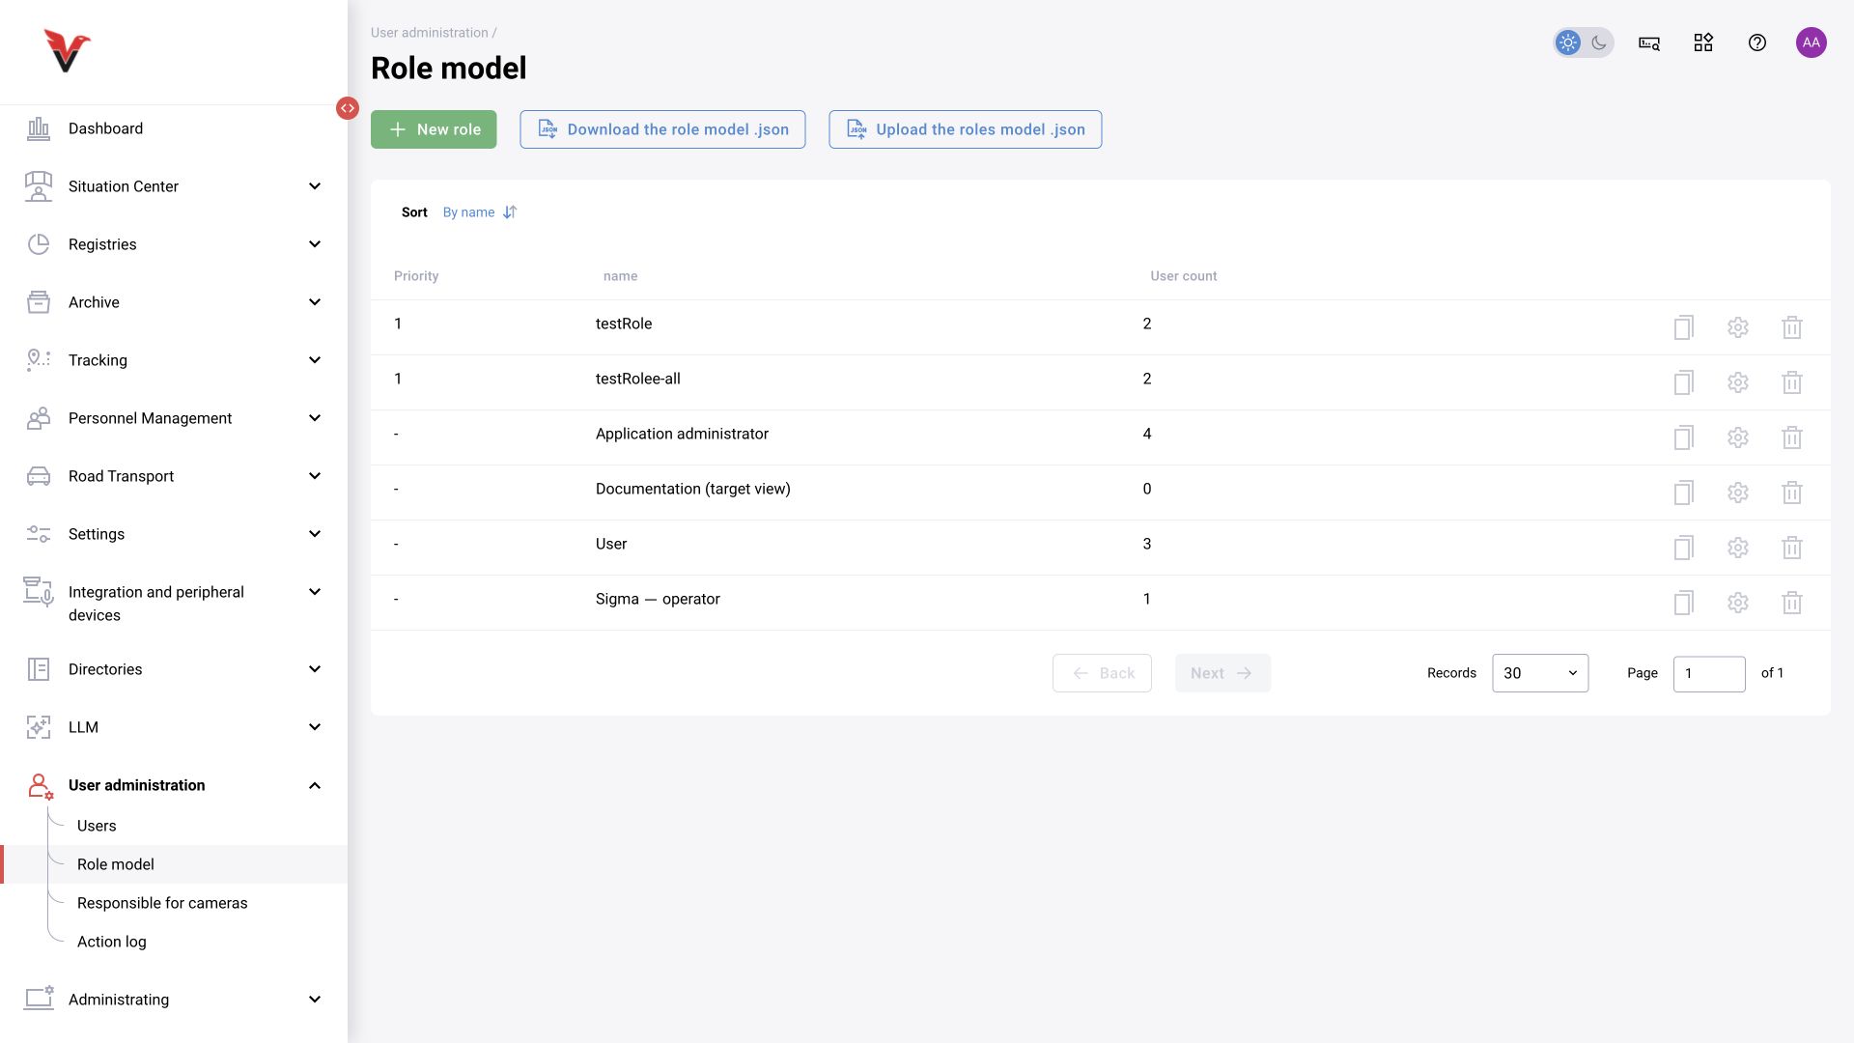Expand the Administrating section
This screenshot has width=1854, height=1043.
[174, 1000]
